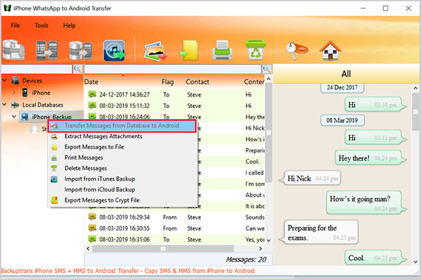Click the database-to-phone transfer toolbar icon
The width and height of the screenshot is (421, 280).
[80, 50]
